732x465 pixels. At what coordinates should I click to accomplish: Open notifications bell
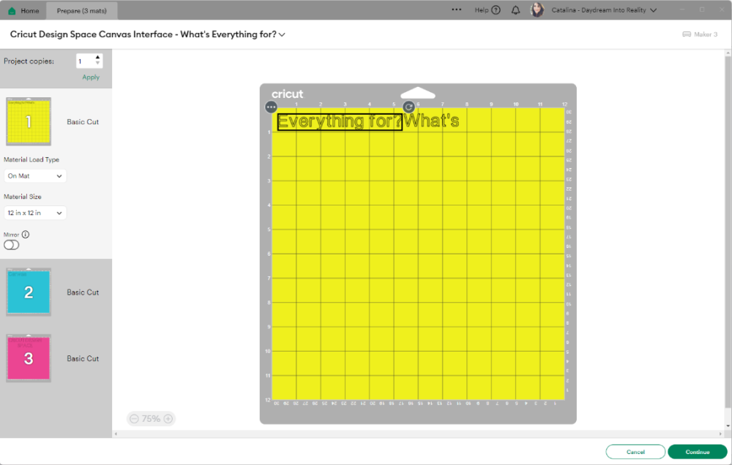point(515,10)
